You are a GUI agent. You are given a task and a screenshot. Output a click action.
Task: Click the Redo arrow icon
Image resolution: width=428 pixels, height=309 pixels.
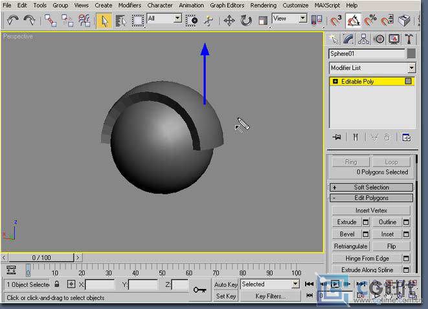29,20
